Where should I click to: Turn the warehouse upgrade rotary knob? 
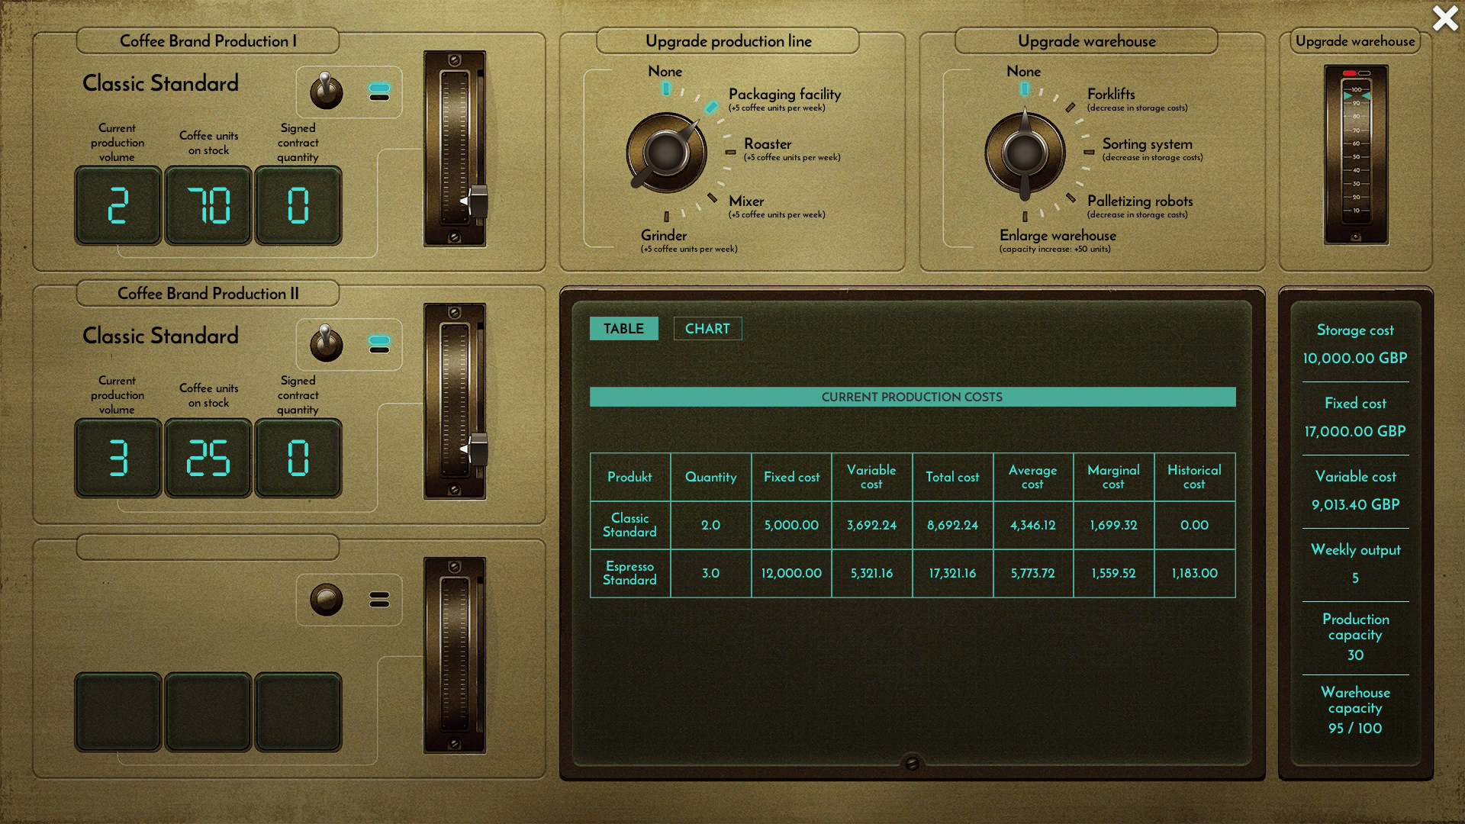click(1024, 153)
